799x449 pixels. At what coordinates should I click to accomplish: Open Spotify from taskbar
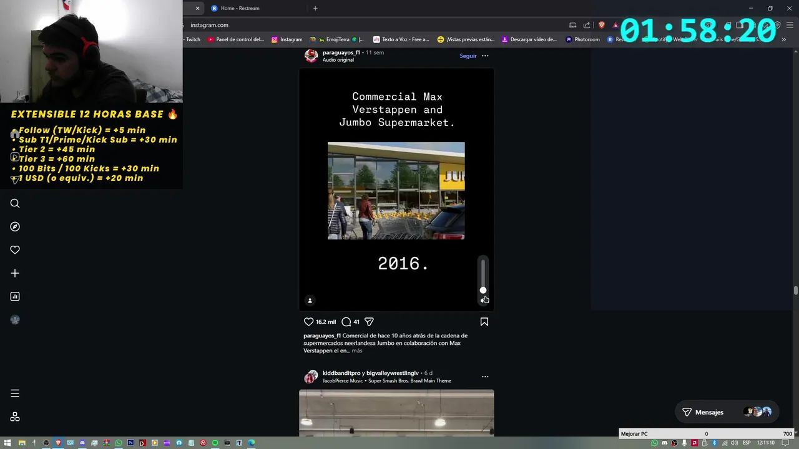pyautogui.click(x=215, y=443)
